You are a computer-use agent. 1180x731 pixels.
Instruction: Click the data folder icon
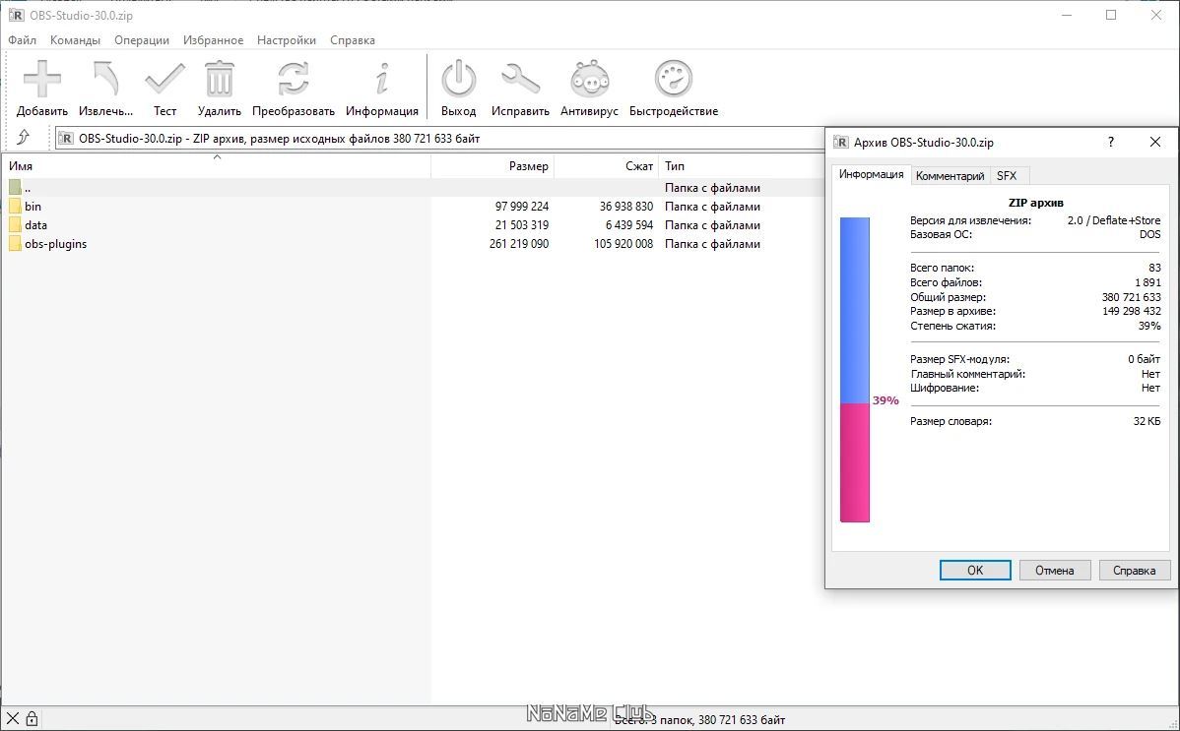(x=15, y=225)
